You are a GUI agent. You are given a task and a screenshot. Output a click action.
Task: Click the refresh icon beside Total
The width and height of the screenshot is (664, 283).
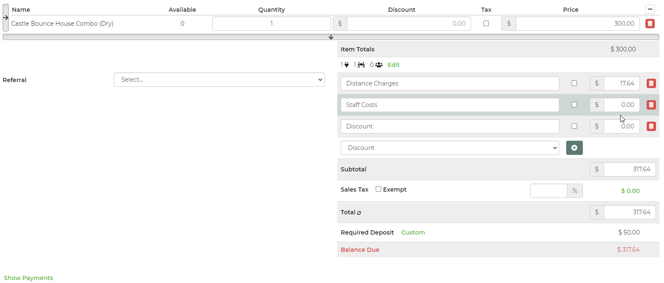359,213
